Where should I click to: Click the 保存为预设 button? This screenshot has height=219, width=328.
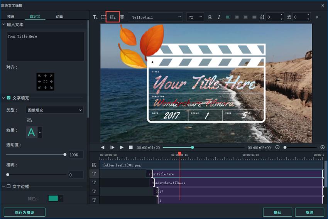click(x=25, y=212)
